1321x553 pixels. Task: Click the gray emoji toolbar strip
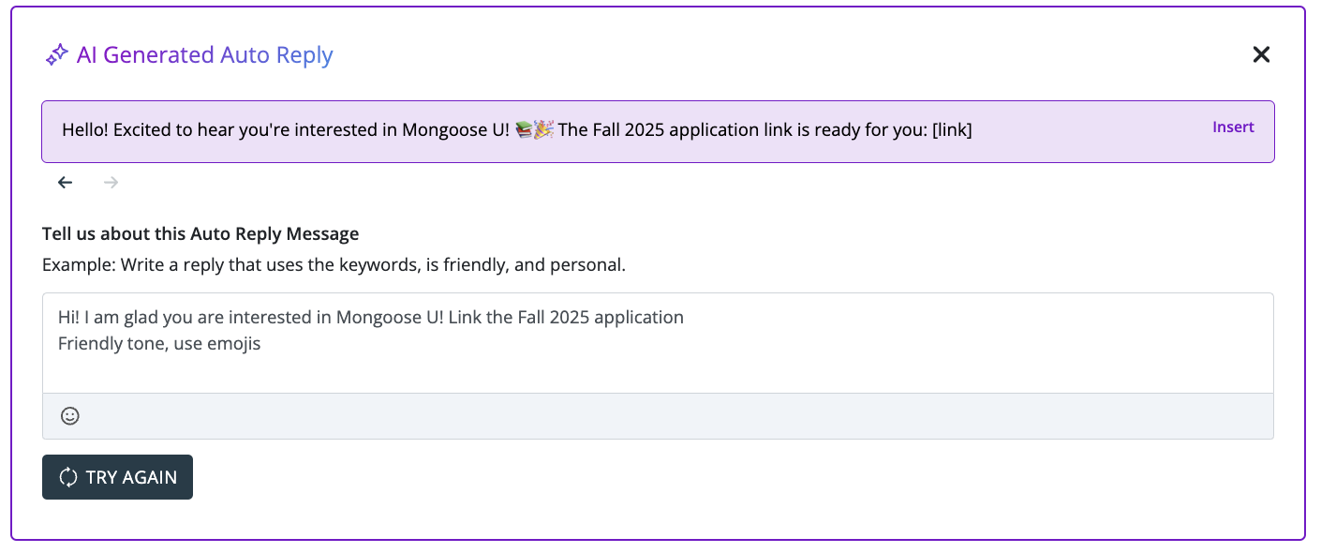[656, 416]
